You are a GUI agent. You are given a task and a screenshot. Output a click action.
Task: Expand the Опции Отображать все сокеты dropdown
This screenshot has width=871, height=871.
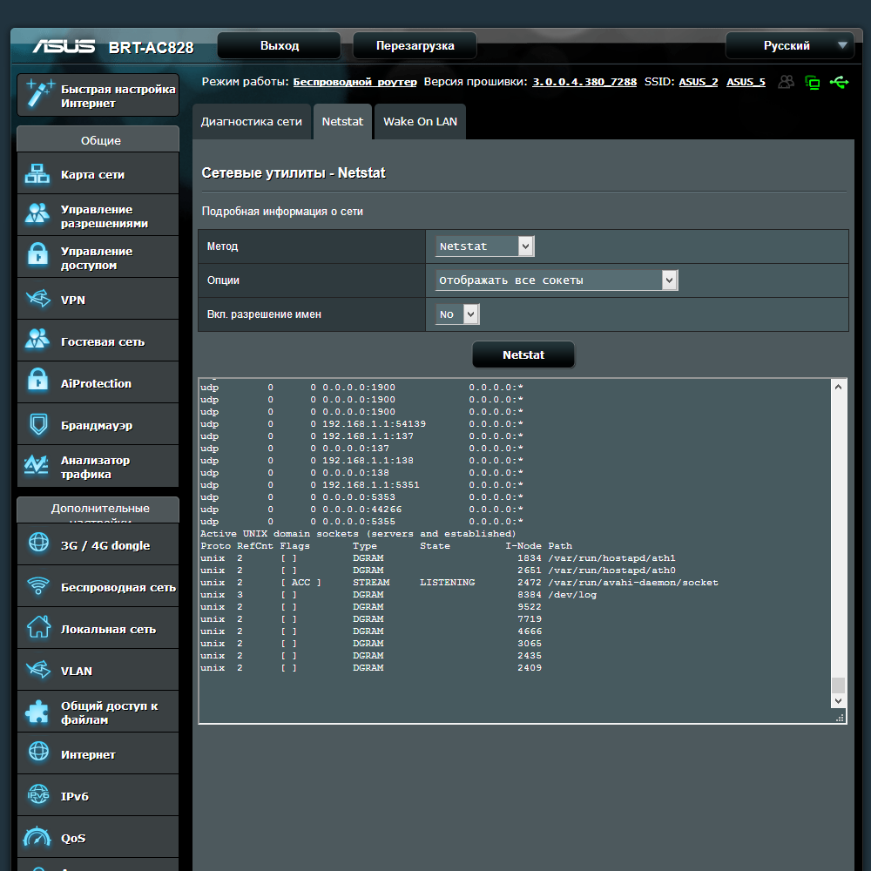pyautogui.click(x=557, y=280)
